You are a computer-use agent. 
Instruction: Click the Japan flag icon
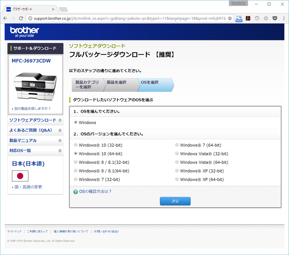[x=20, y=176]
